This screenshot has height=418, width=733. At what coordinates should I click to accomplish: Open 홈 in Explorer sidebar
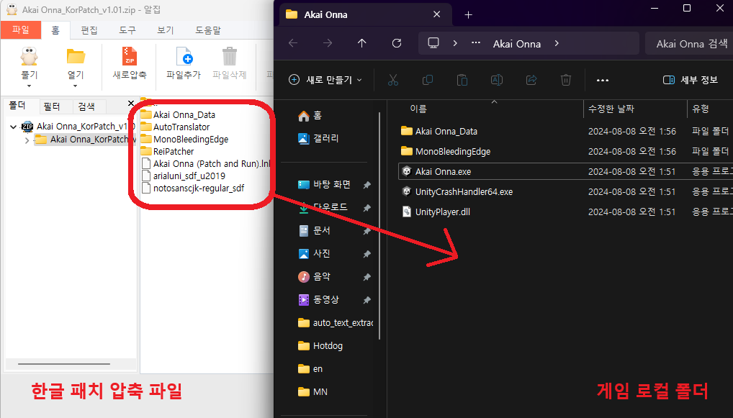pyautogui.click(x=310, y=115)
